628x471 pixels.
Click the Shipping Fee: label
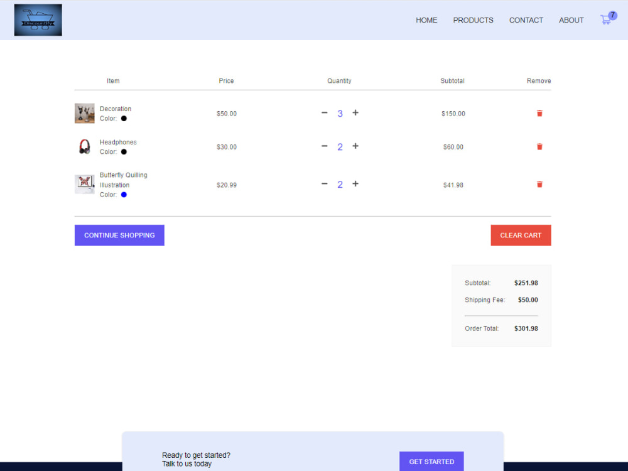click(485, 300)
